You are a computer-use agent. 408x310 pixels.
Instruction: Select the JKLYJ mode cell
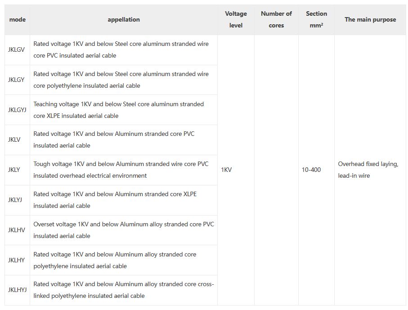click(15, 200)
